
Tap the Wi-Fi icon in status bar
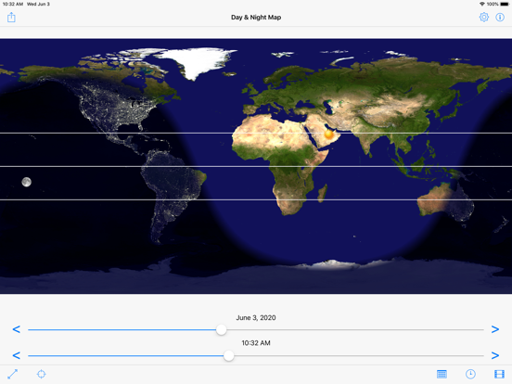[x=482, y=4]
